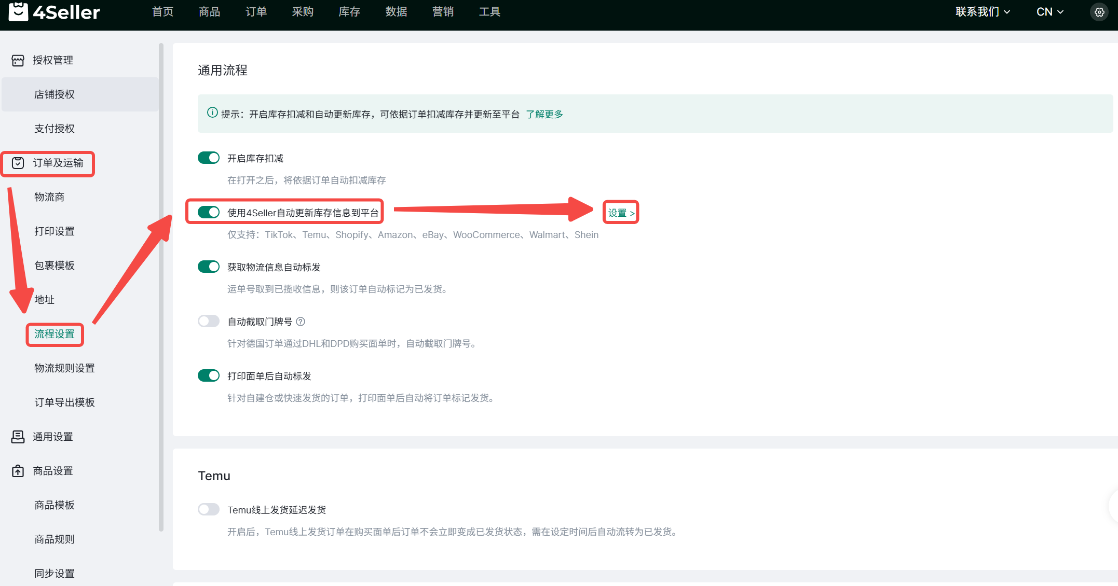
Task: Expand the 联系我们 dropdown
Action: coord(982,12)
